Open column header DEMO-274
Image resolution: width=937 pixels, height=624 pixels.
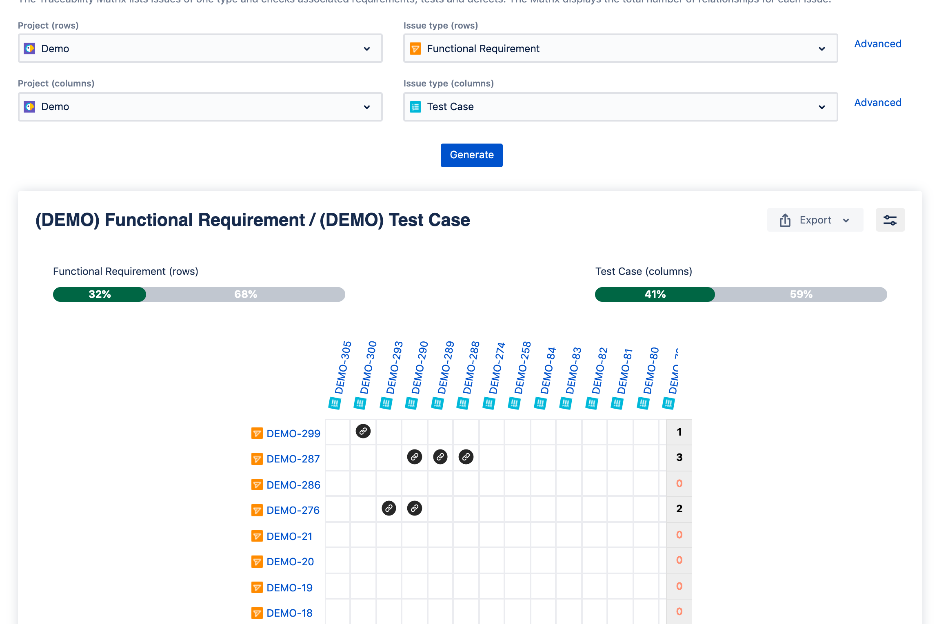[497, 368]
